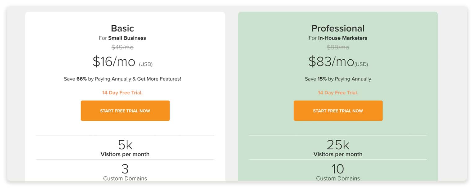Image resolution: width=476 pixels, height=195 pixels.
Task: Click Basic plan's 14 Day Free Trial text
Action: click(x=122, y=93)
